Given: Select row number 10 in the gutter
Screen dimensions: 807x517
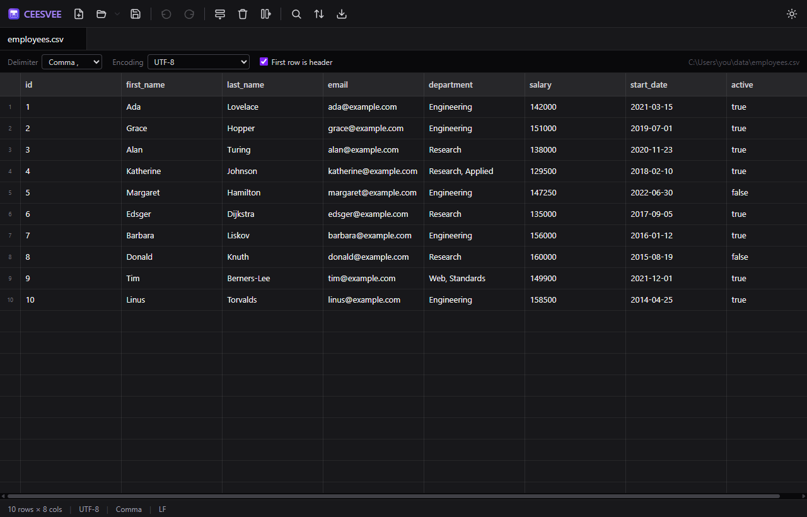Looking at the screenshot, I should (10, 300).
